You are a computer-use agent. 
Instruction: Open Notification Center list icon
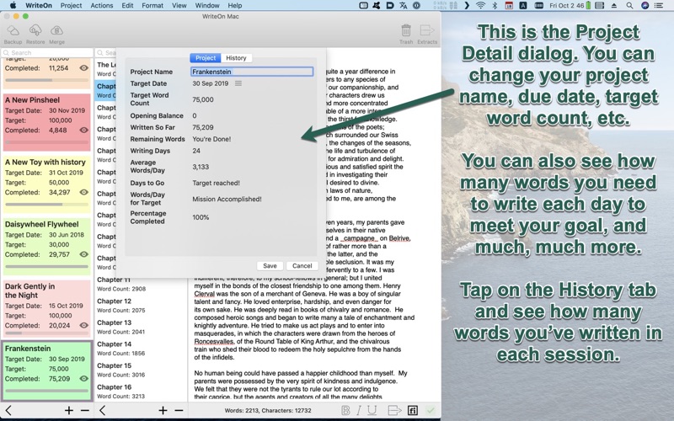point(659,6)
